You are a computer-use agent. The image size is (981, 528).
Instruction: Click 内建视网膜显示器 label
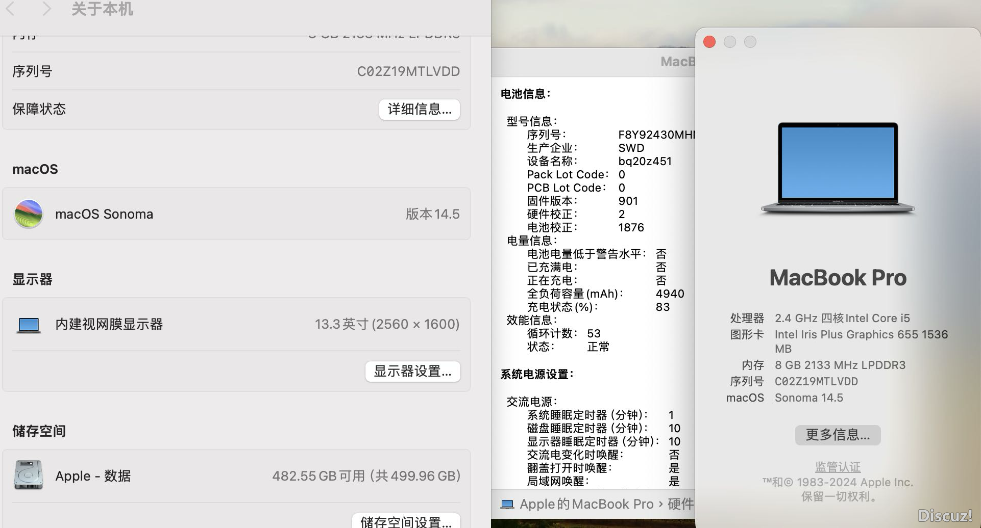[109, 324]
